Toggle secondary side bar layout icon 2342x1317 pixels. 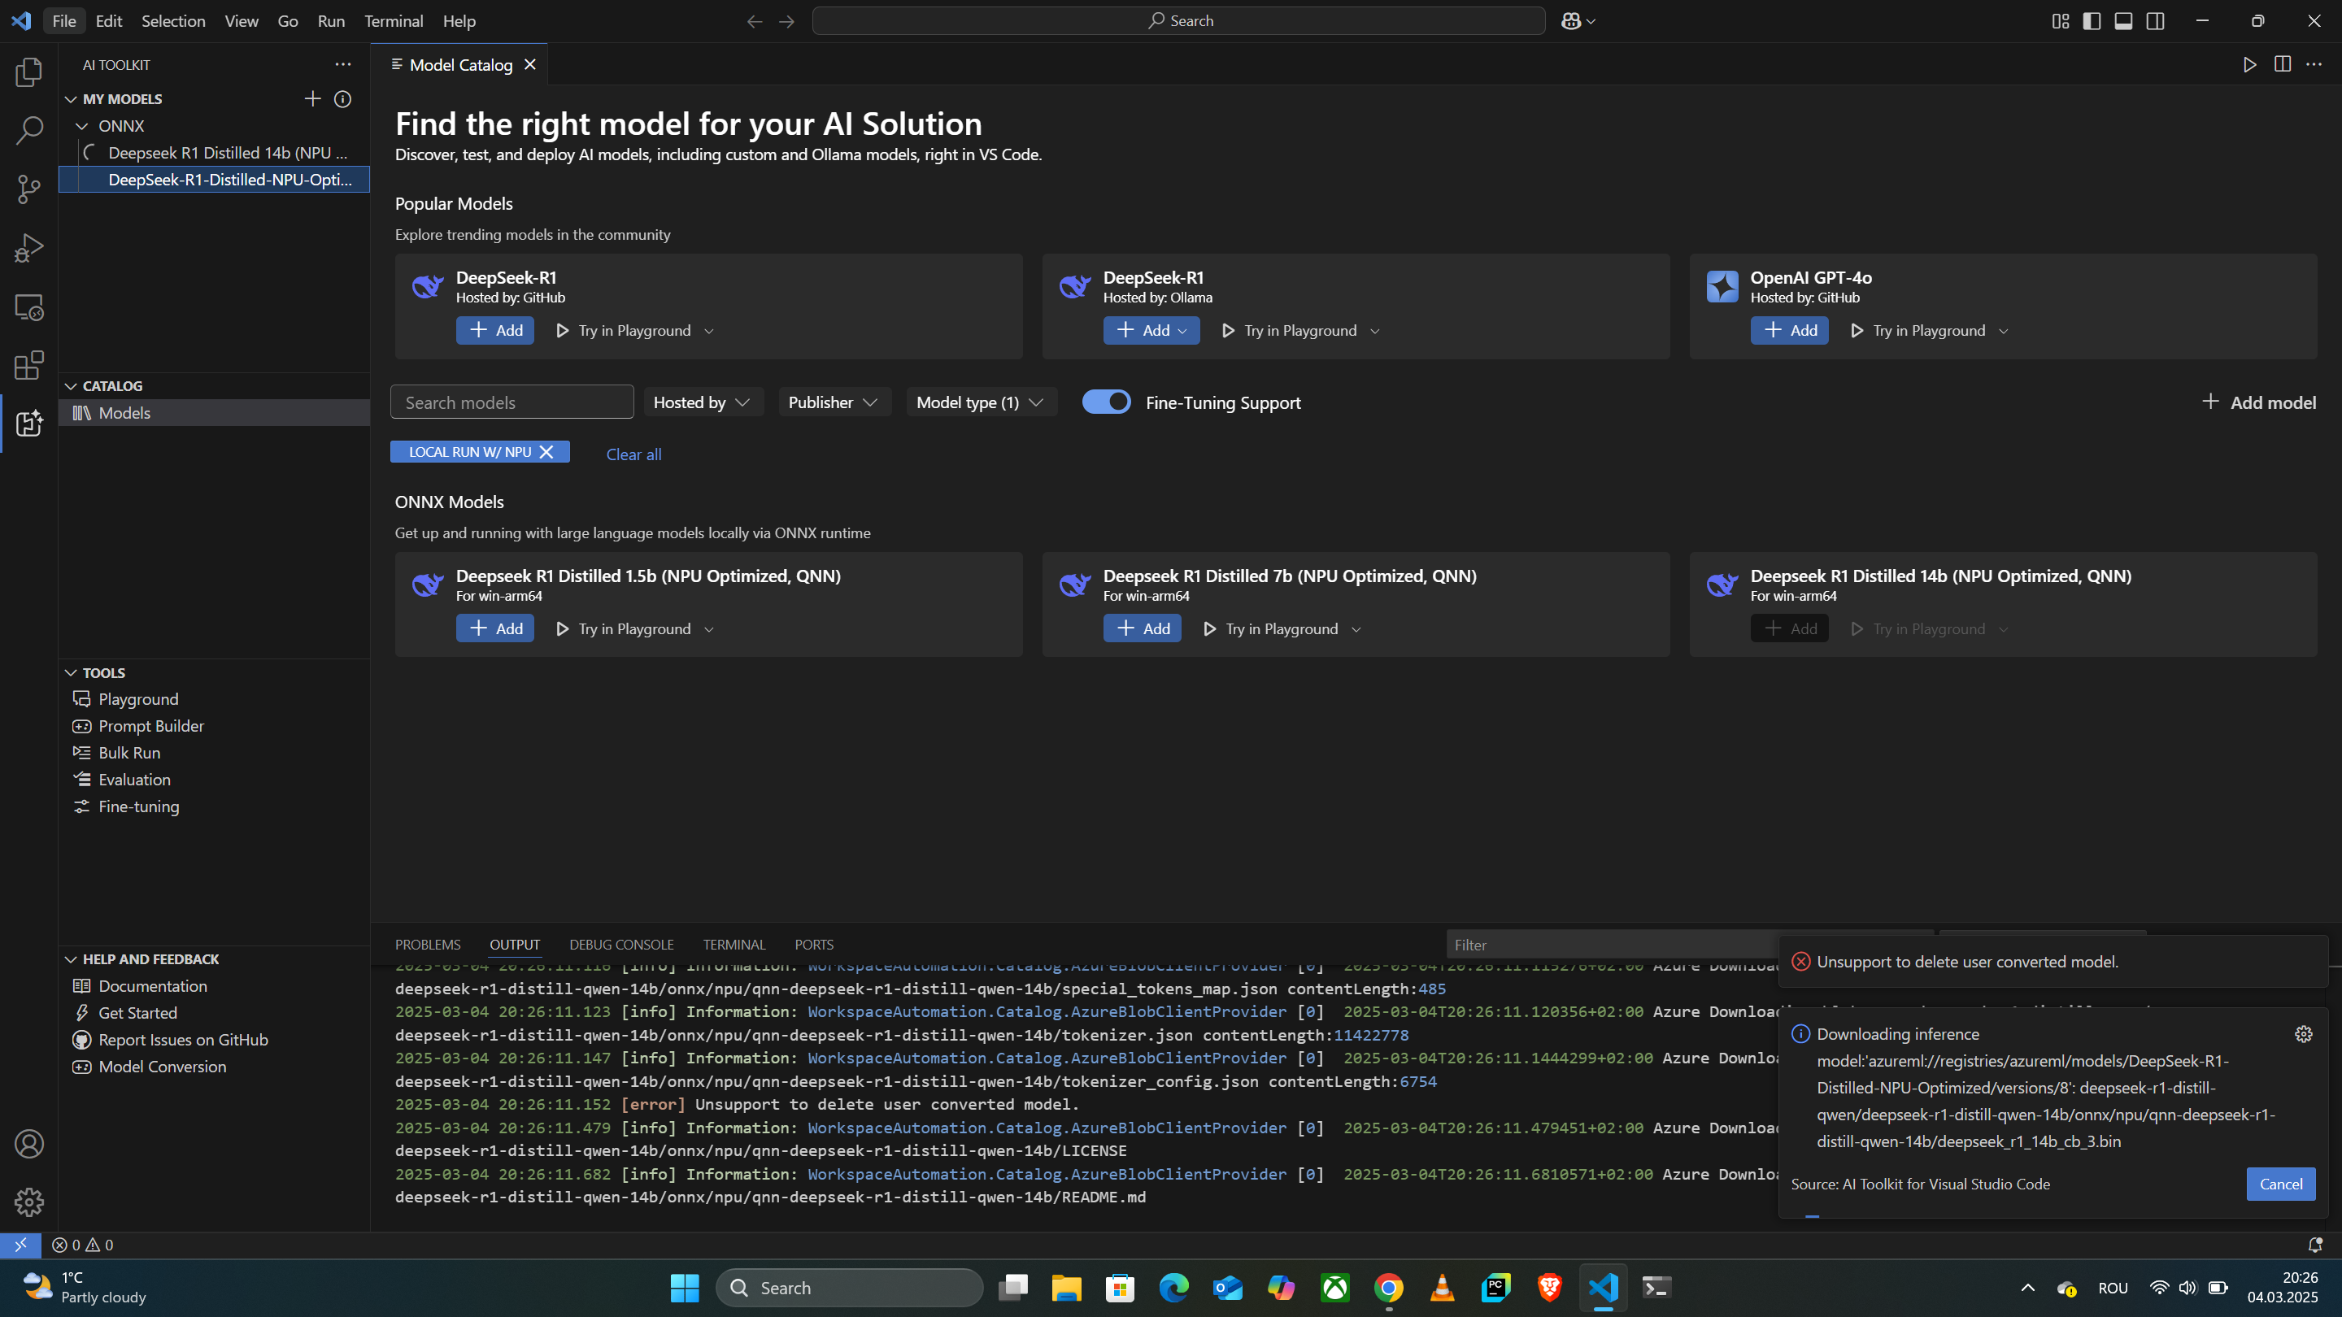click(x=2155, y=21)
